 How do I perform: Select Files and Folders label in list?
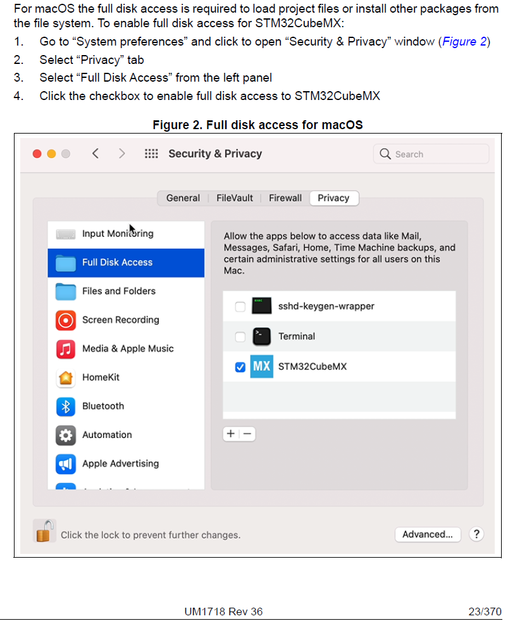coord(119,291)
